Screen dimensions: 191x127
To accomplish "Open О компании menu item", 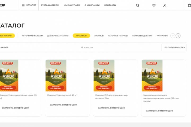I will [x=92, y=5].
